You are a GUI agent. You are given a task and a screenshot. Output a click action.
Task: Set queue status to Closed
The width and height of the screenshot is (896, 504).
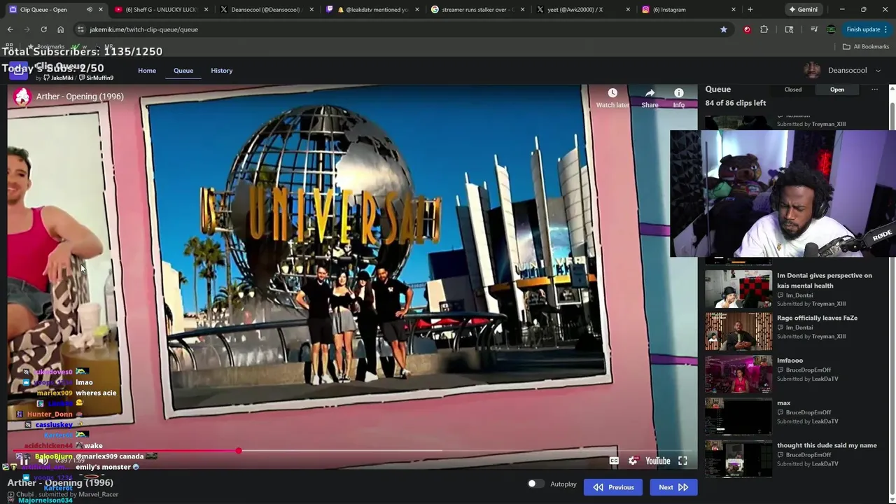tap(793, 90)
